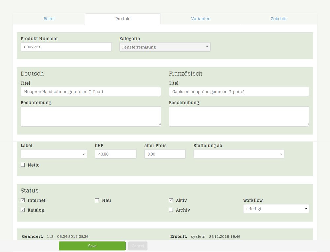The image size is (330, 252).
Task: Click the Deutsch Beschreibung text area
Action: pyautogui.click(x=91, y=116)
